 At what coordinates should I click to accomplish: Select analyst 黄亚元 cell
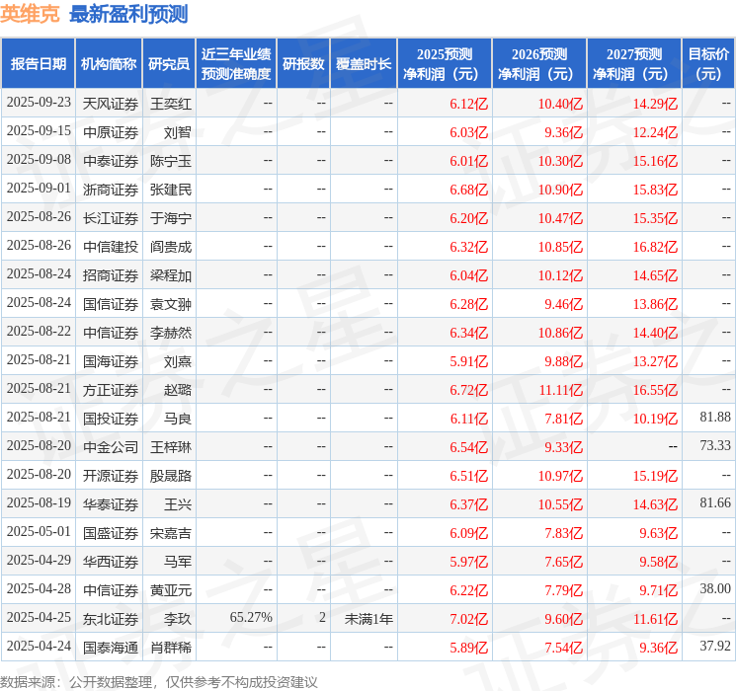pos(171,590)
